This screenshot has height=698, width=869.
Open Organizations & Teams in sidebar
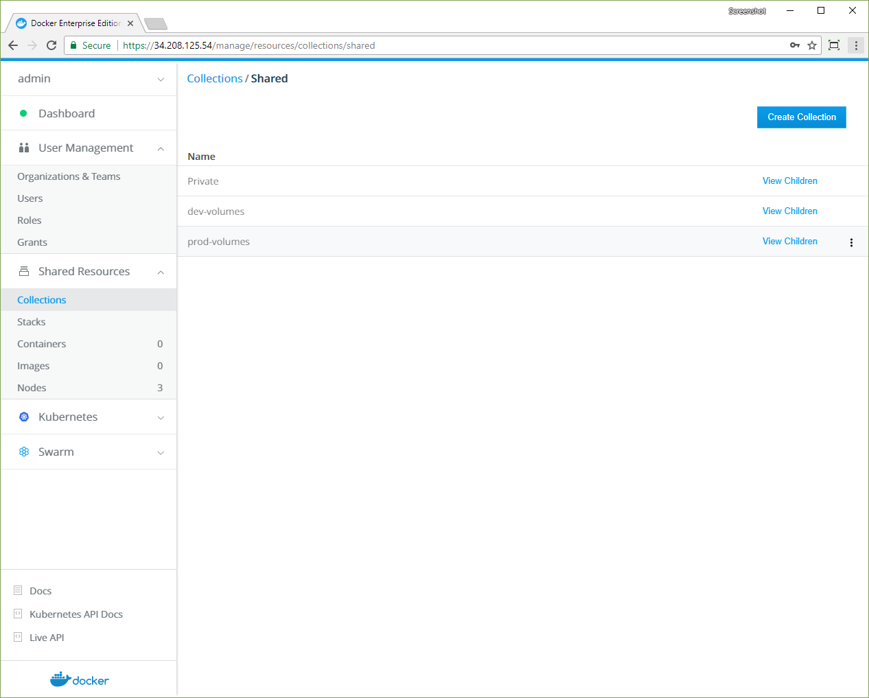[x=69, y=176]
